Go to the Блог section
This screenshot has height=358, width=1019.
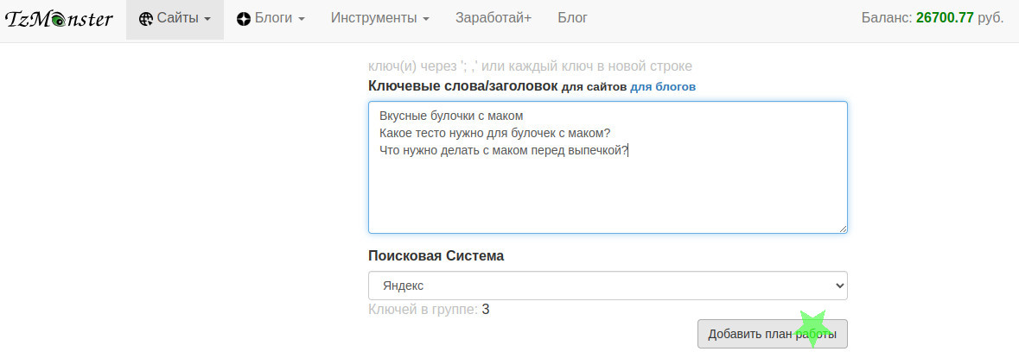pyautogui.click(x=572, y=19)
